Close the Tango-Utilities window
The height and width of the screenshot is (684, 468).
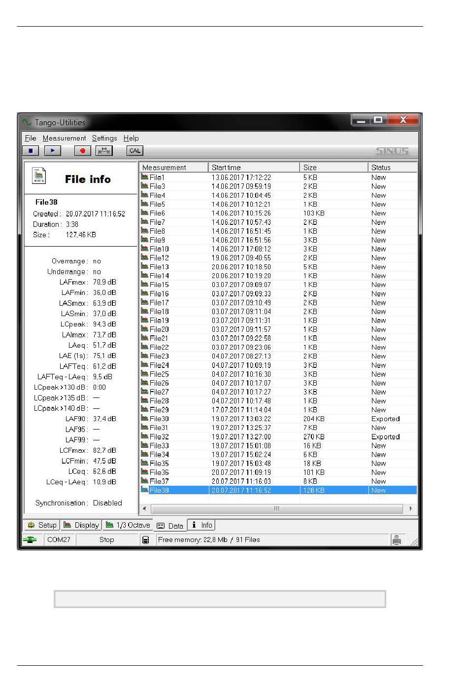(x=403, y=120)
